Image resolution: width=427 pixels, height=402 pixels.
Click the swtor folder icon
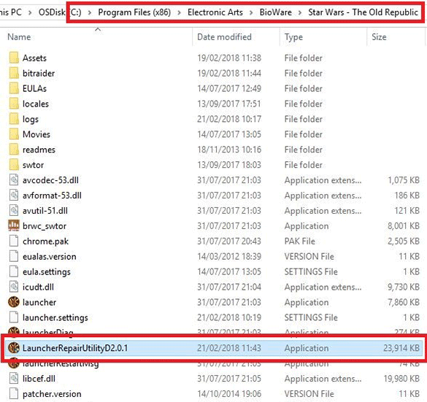pyautogui.click(x=14, y=165)
